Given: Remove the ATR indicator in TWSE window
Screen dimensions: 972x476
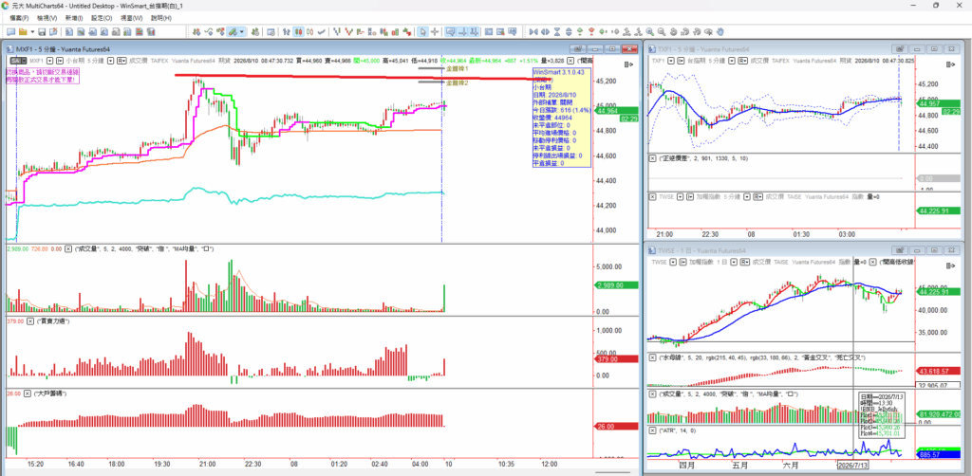Looking at the screenshot, I should (652, 430).
